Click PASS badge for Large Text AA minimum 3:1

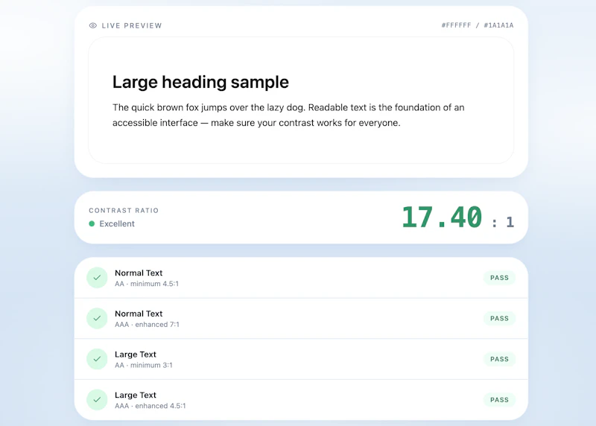pos(499,359)
